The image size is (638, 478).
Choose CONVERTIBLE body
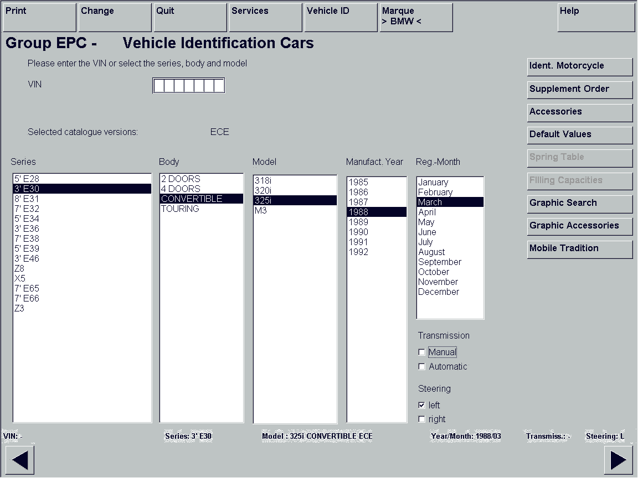click(202, 199)
